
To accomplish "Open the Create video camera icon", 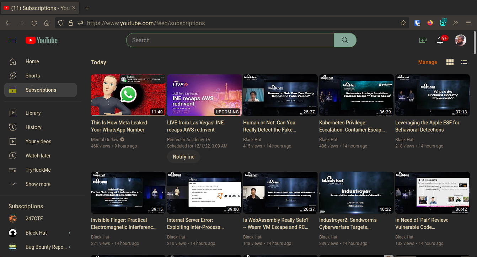I will click(x=423, y=40).
